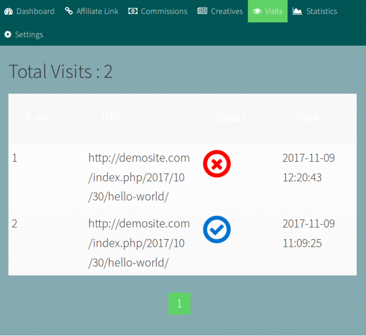Click the Settings gear icon
This screenshot has height=336, width=366.
(8, 34)
